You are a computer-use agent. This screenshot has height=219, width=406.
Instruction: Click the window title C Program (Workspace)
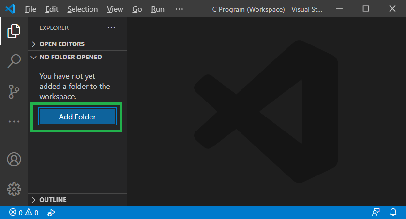coord(267,9)
